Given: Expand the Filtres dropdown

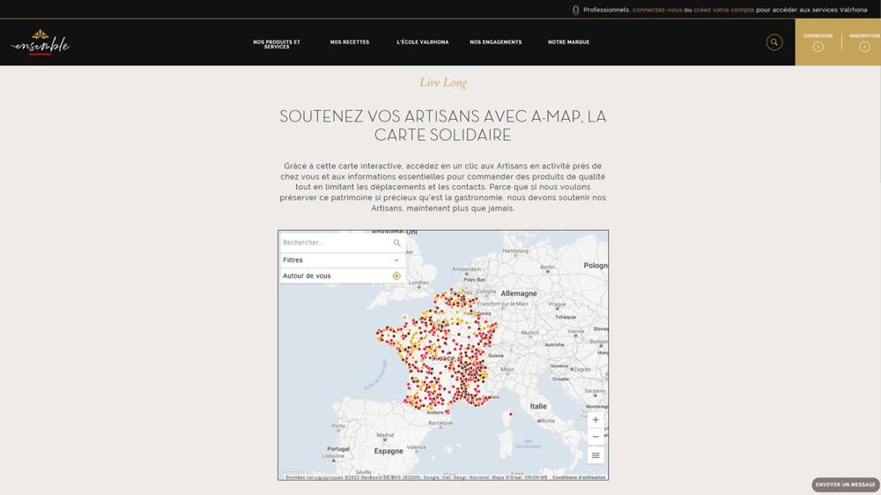Looking at the screenshot, I should point(342,260).
